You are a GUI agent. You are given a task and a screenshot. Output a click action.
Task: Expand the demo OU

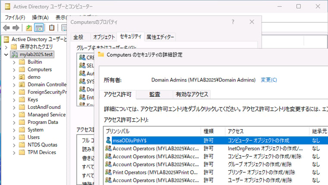14,77
